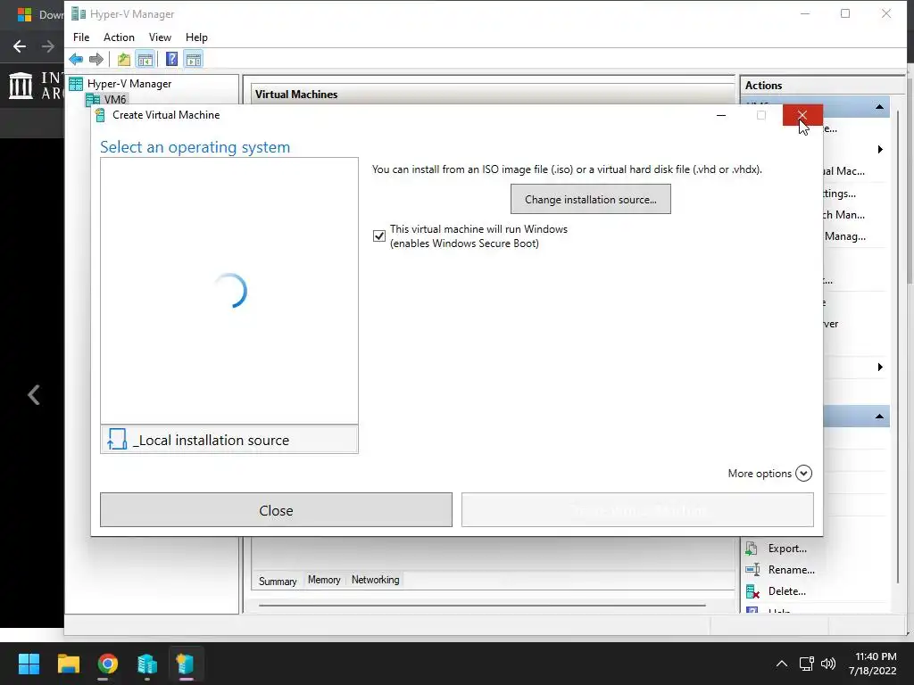Click the previous chevron on the browser page
The width and height of the screenshot is (914, 685).
point(34,395)
